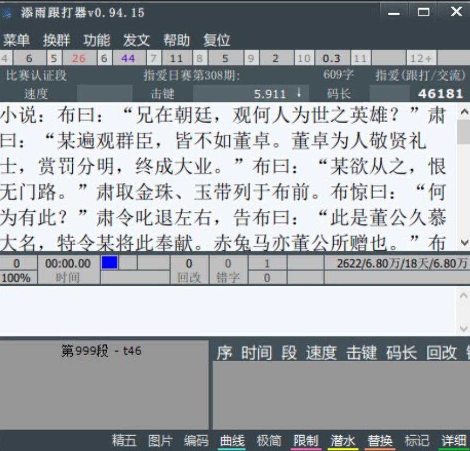Image resolution: width=470 pixels, height=451 pixels.
Task: Maximize the 添雨跟打器 window
Action: click(423, 12)
